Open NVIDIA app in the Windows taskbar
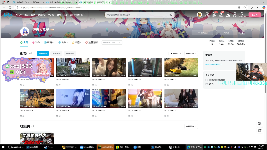The height and width of the screenshot is (150, 267). tap(105, 147)
